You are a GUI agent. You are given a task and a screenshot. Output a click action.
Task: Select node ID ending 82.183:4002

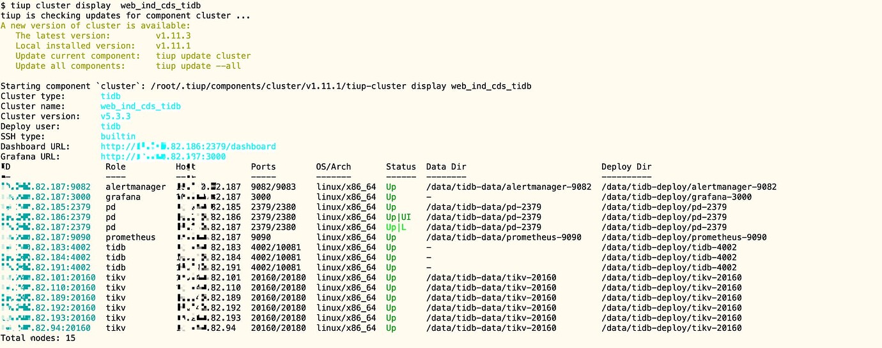point(46,248)
